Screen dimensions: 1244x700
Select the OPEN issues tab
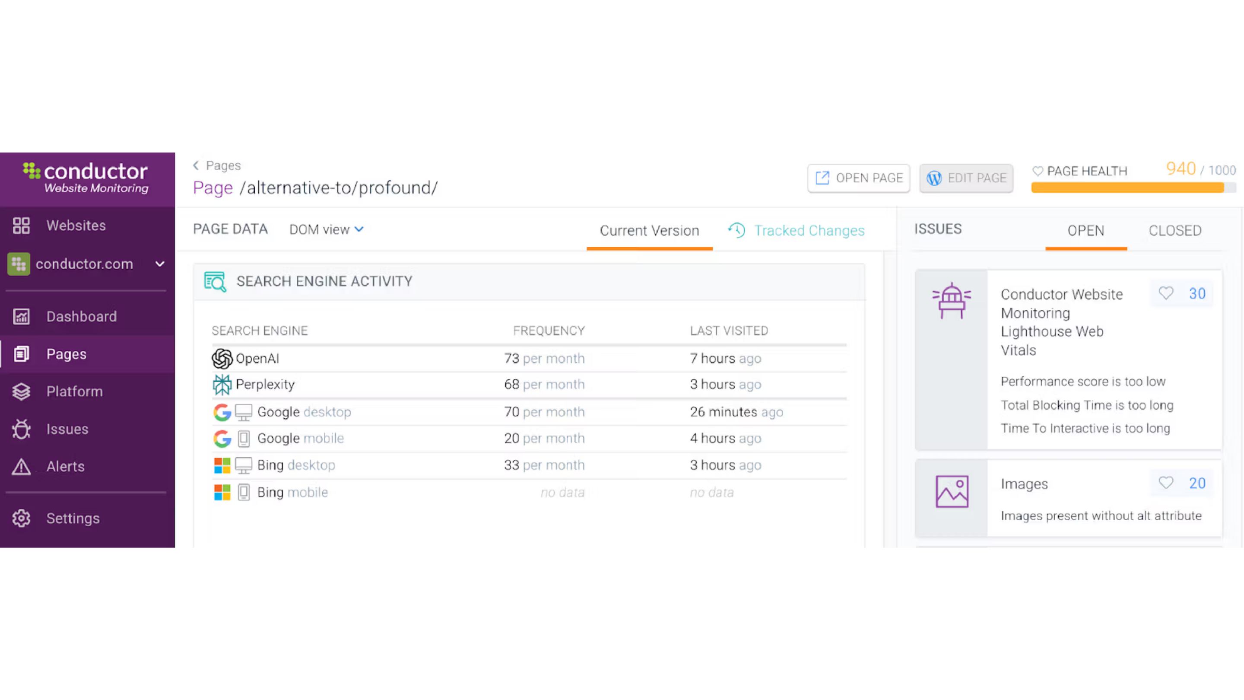(x=1085, y=230)
